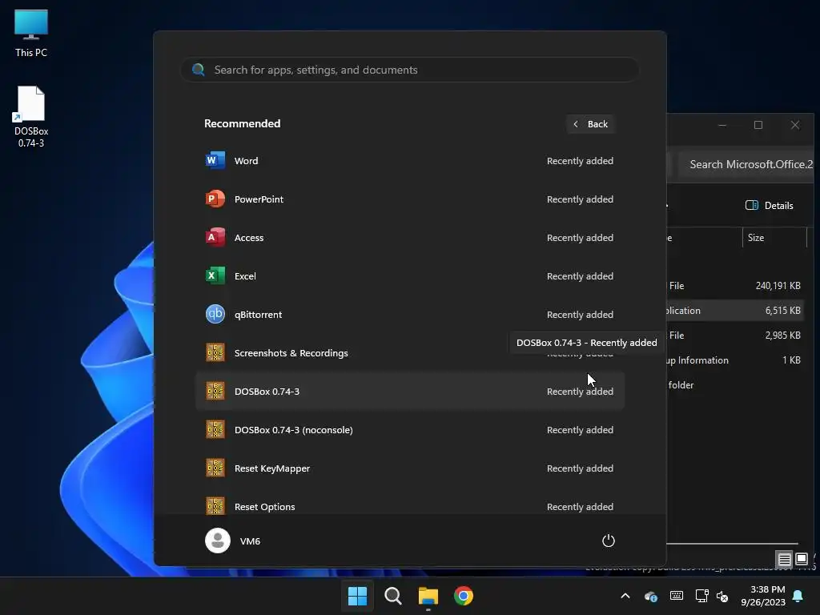Image resolution: width=820 pixels, height=615 pixels.
Task: Click the Size column header in File Explorer
Action: point(774,237)
